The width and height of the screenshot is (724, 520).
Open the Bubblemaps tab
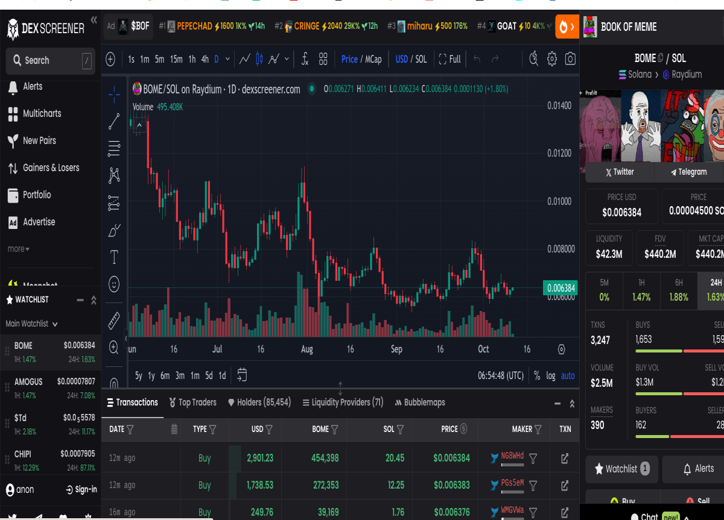pyautogui.click(x=420, y=403)
